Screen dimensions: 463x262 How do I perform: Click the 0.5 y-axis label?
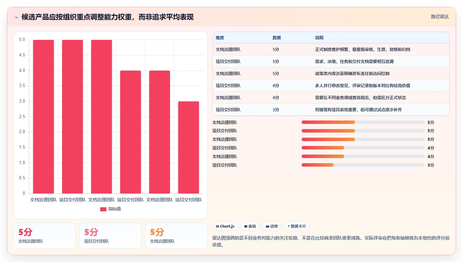click(22, 178)
